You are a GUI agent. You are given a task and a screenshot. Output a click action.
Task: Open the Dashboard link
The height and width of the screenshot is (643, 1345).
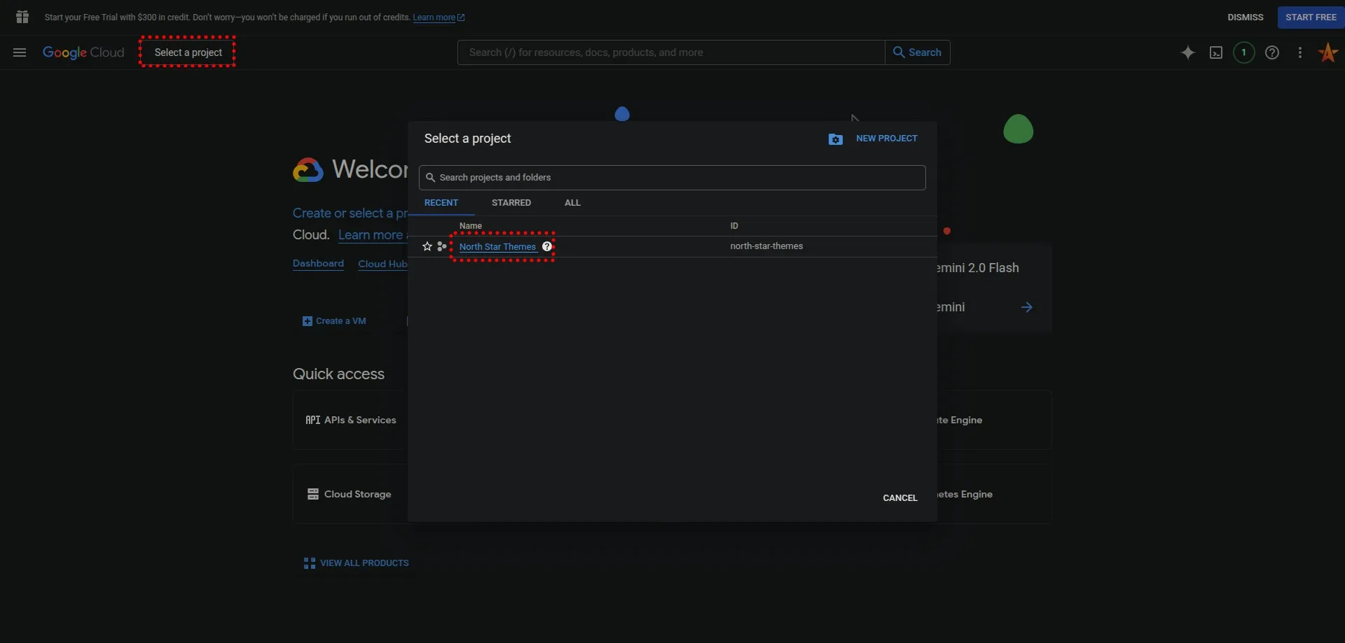[318, 264]
